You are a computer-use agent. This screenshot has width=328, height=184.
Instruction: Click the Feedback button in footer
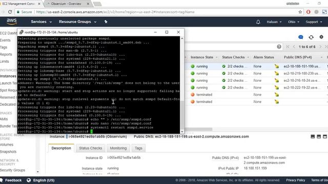click(x=11, y=180)
